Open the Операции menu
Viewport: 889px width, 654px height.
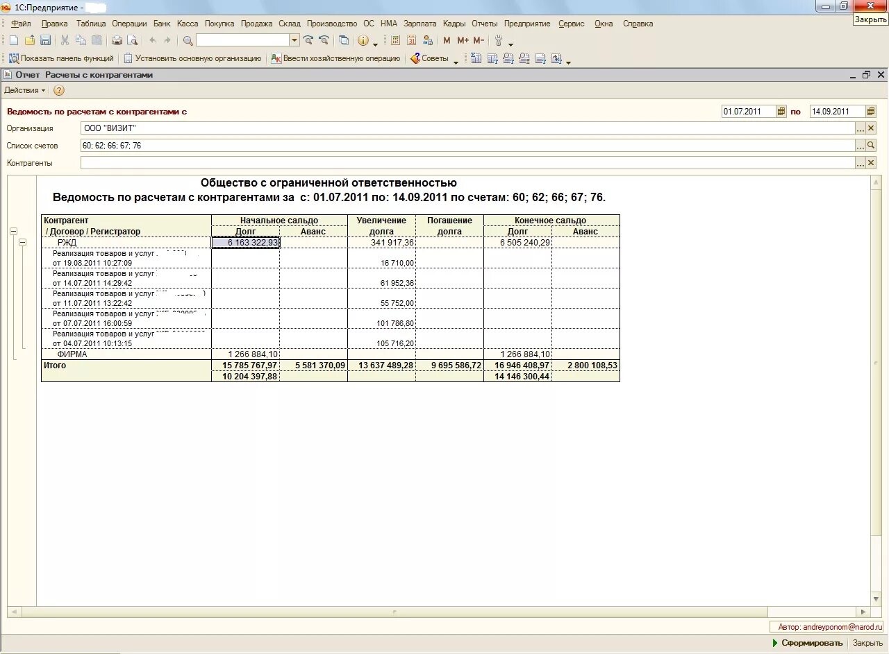(129, 24)
